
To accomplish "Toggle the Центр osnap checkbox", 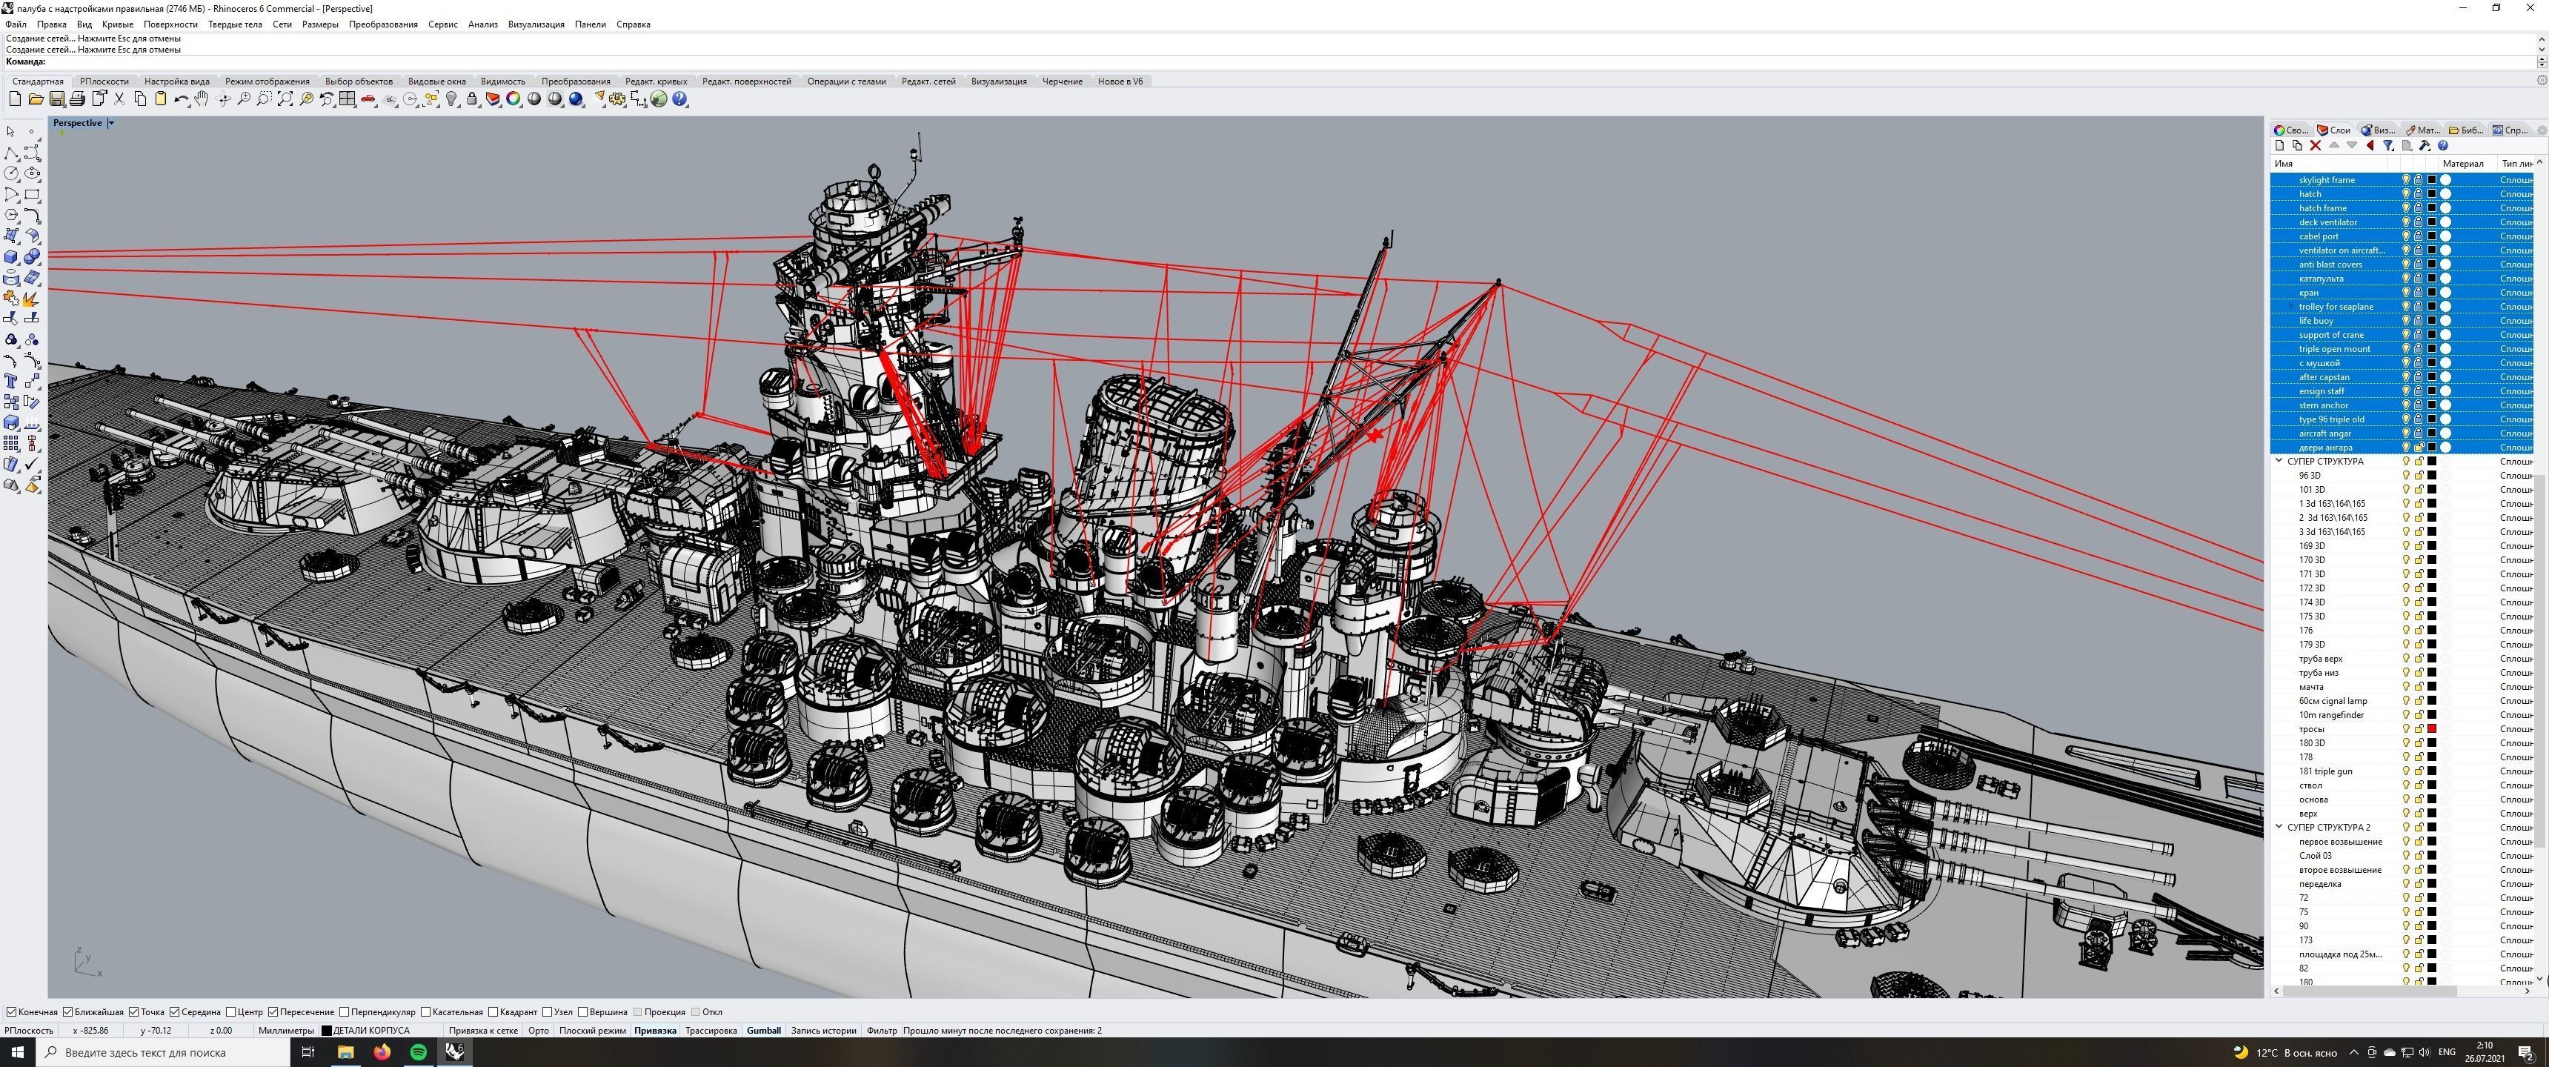I will click(x=230, y=1011).
